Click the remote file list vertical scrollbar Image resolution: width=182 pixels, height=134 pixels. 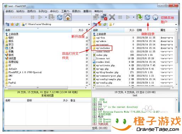pyautogui.click(x=176, y=57)
